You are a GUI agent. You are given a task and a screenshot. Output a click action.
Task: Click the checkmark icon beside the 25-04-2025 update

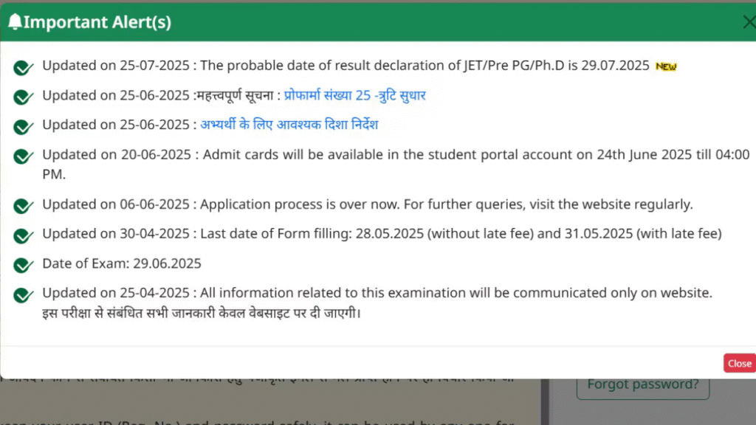23,295
